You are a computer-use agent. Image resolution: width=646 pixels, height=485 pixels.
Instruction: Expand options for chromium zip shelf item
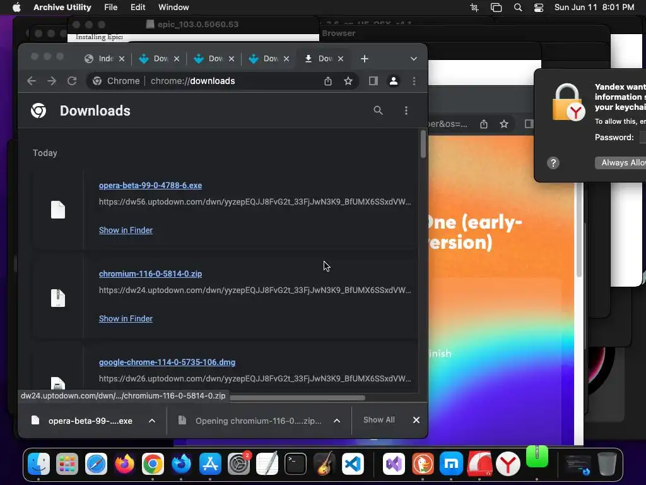click(337, 421)
